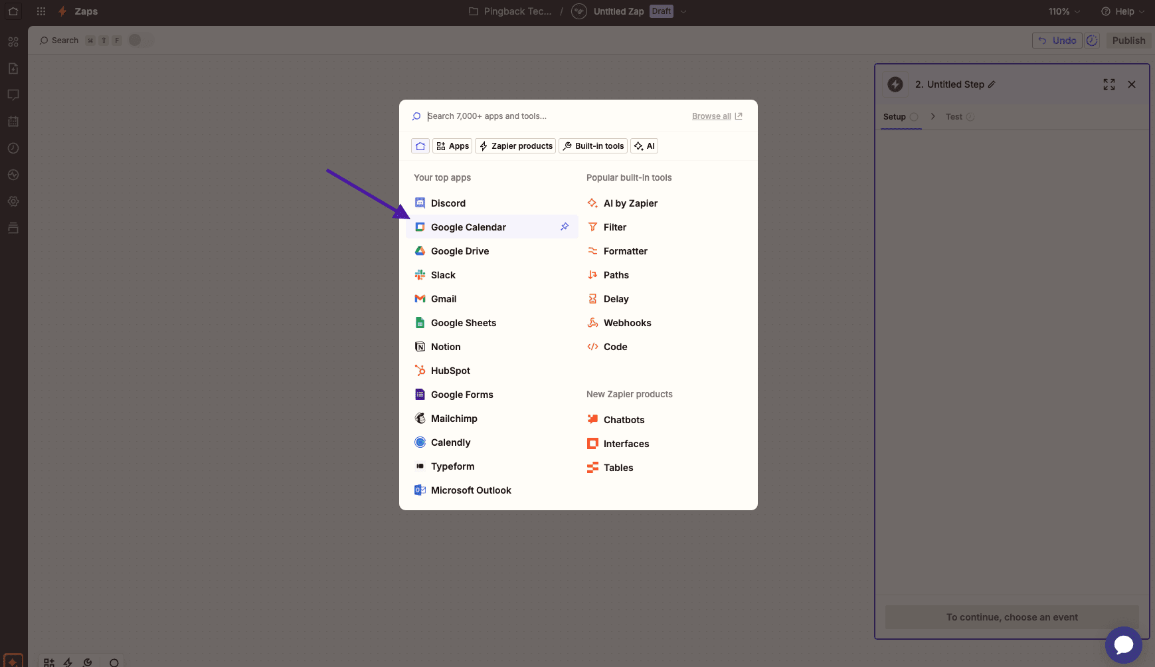Click the Microsoft Outlook icon

click(420, 490)
